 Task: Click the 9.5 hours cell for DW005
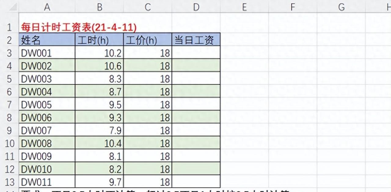[x=100, y=104]
